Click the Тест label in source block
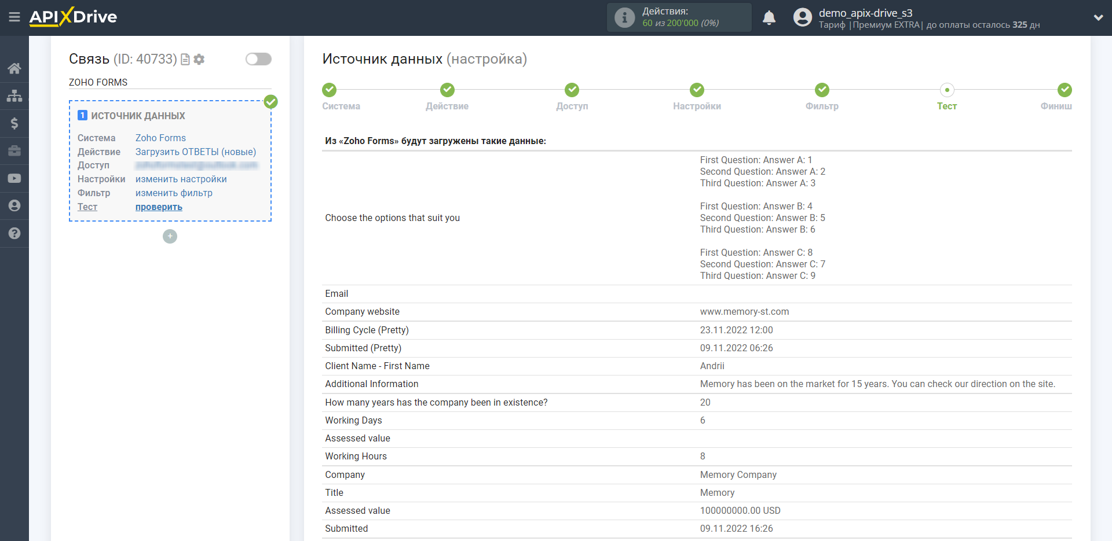 87,207
